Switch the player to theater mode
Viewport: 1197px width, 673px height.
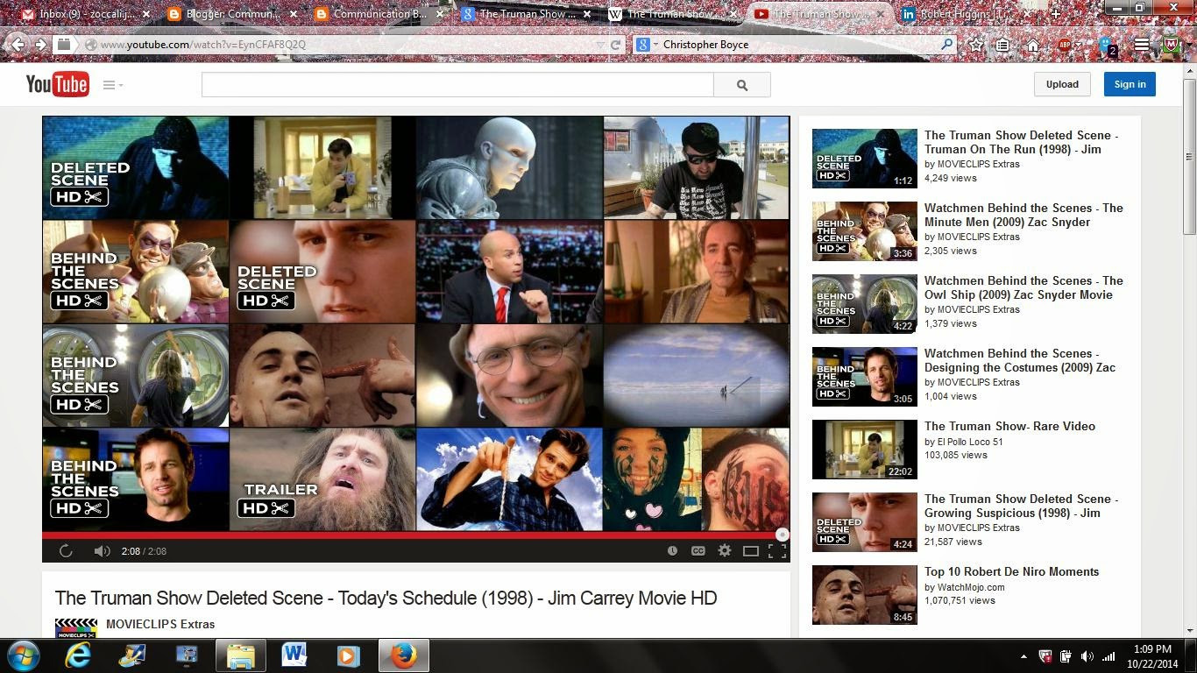click(x=751, y=551)
